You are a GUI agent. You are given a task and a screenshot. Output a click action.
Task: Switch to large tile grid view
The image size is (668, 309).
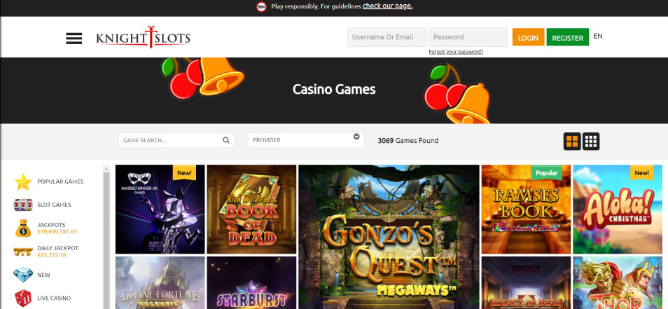pos(572,141)
